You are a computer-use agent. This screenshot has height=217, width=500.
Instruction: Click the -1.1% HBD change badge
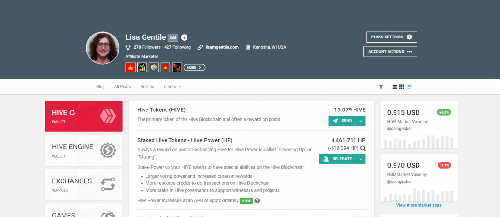click(x=444, y=165)
